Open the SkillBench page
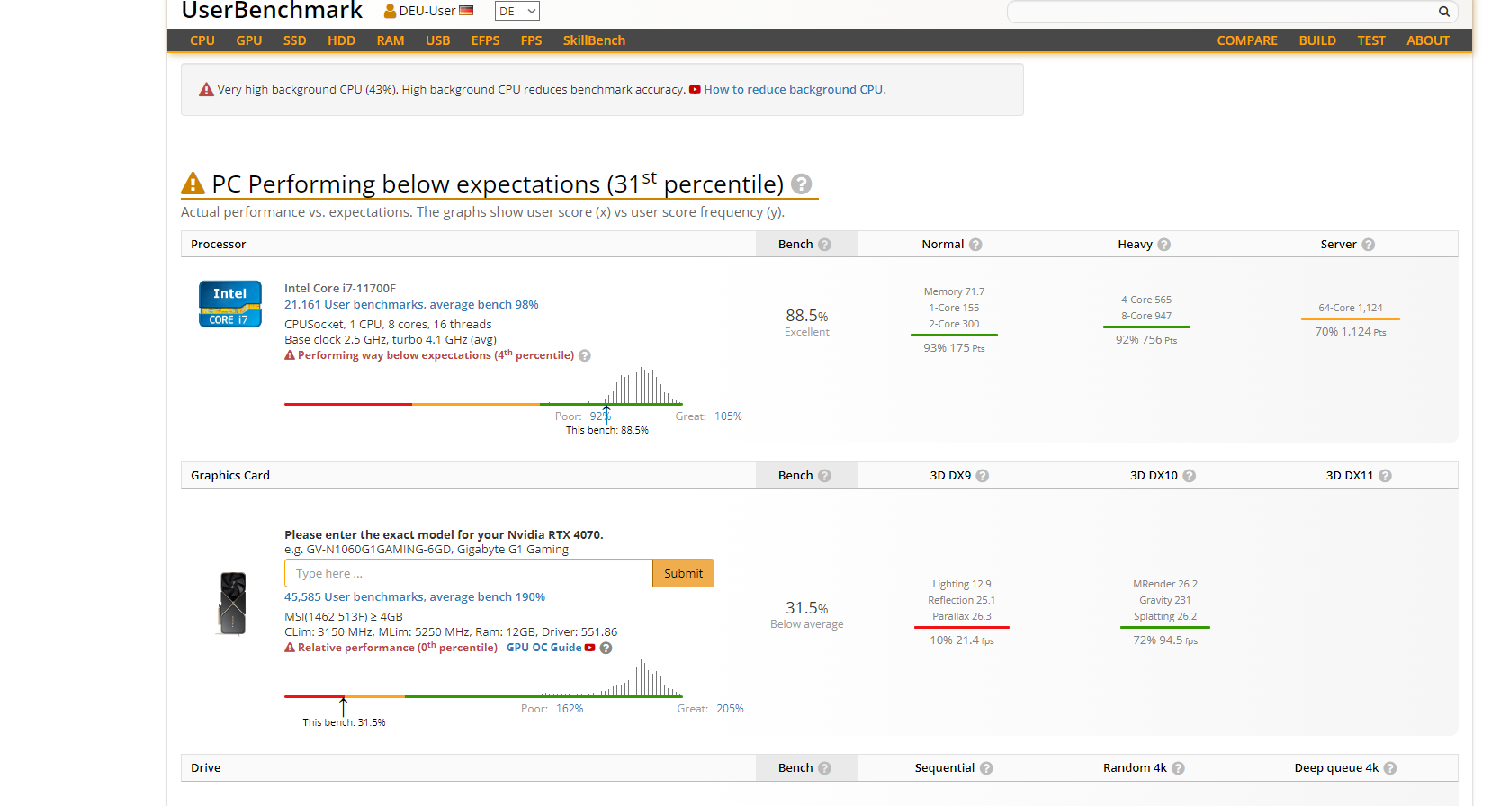 594,40
